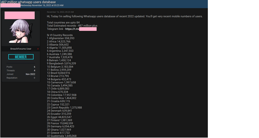Click the 'Joined:' label in user stats
The image size is (259, 138).
click(10, 74)
